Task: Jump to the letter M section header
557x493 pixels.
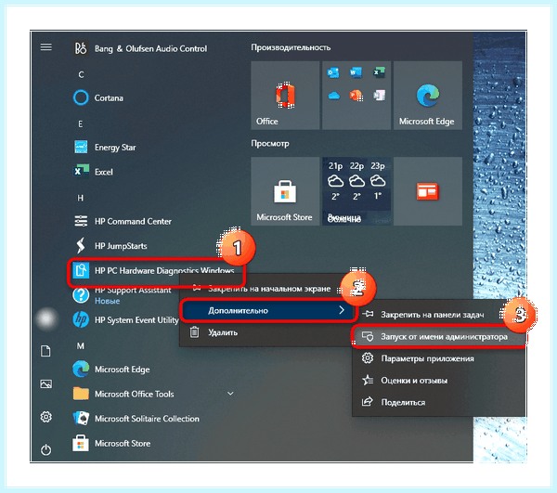Action: pyautogui.click(x=81, y=345)
